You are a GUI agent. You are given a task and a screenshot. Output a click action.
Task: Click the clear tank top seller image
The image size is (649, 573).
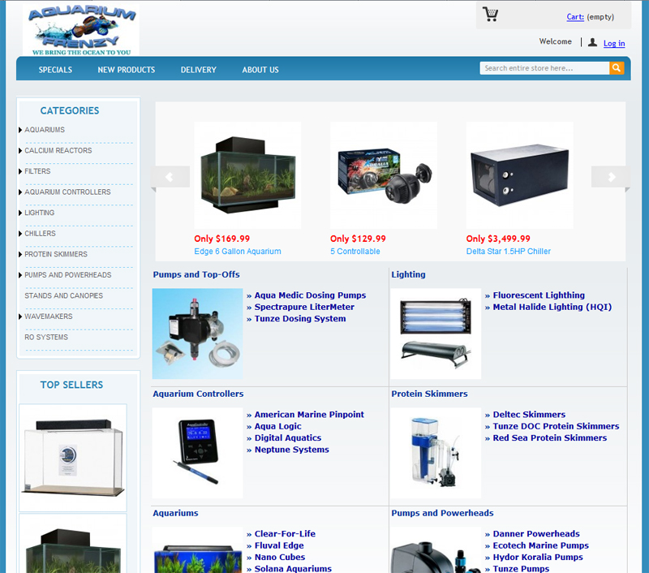point(73,458)
